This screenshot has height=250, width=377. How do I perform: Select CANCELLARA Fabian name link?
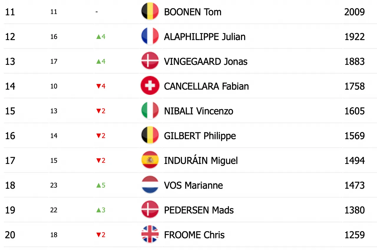[206, 86]
